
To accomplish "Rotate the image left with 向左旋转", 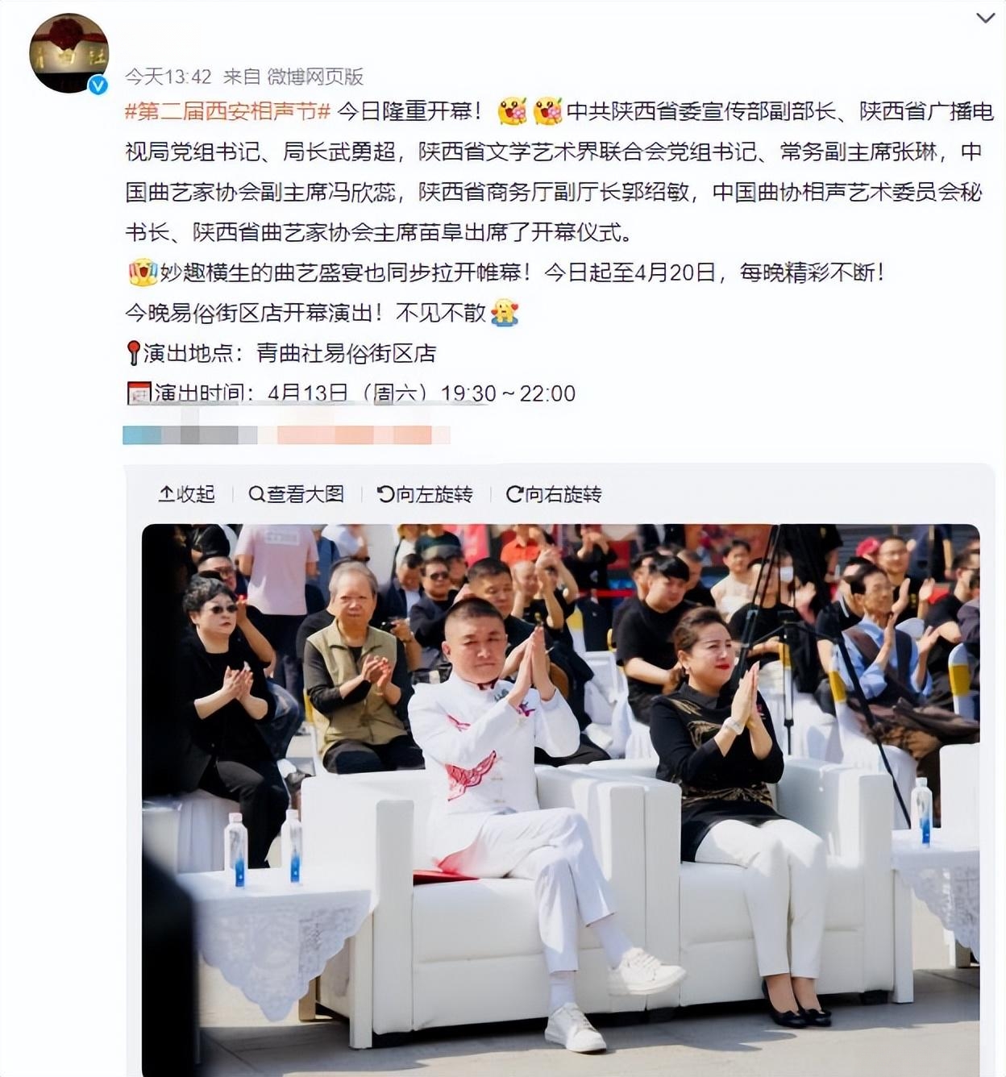I will (x=425, y=494).
